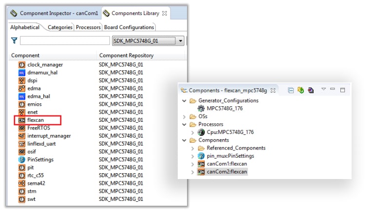Click the filter funnel icon
This screenshot has height=213, width=374.
[14, 41]
